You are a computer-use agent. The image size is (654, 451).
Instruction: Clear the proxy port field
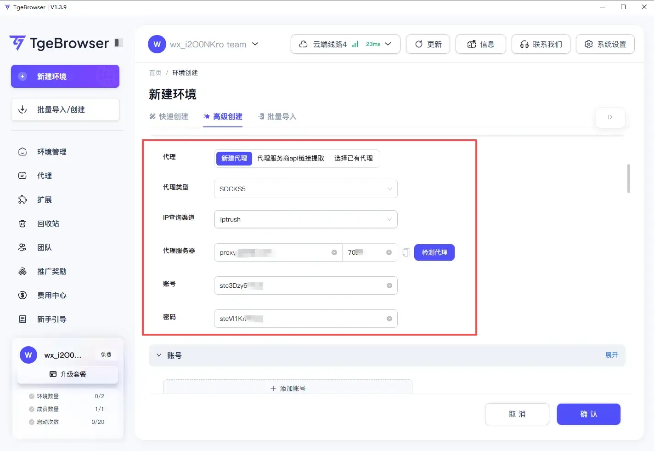[389, 252]
